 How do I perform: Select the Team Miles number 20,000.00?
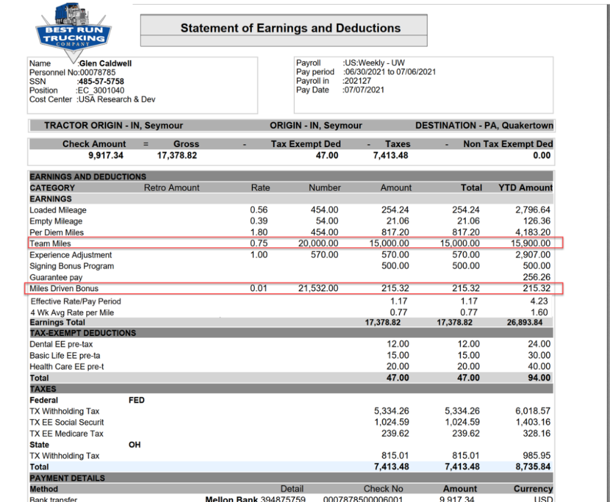[x=318, y=244]
